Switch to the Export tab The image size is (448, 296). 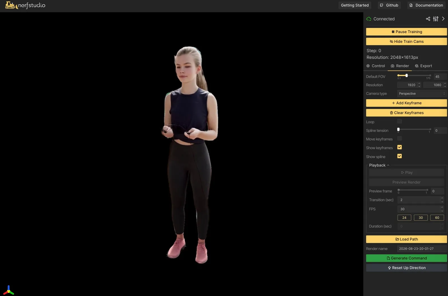[x=423, y=66]
